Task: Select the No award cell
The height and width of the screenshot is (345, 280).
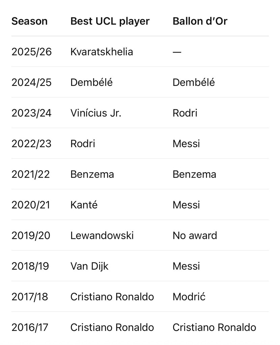Action: (x=195, y=236)
